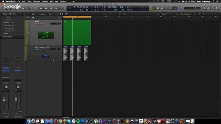Mute the Inst 2 track

pos(36,24)
